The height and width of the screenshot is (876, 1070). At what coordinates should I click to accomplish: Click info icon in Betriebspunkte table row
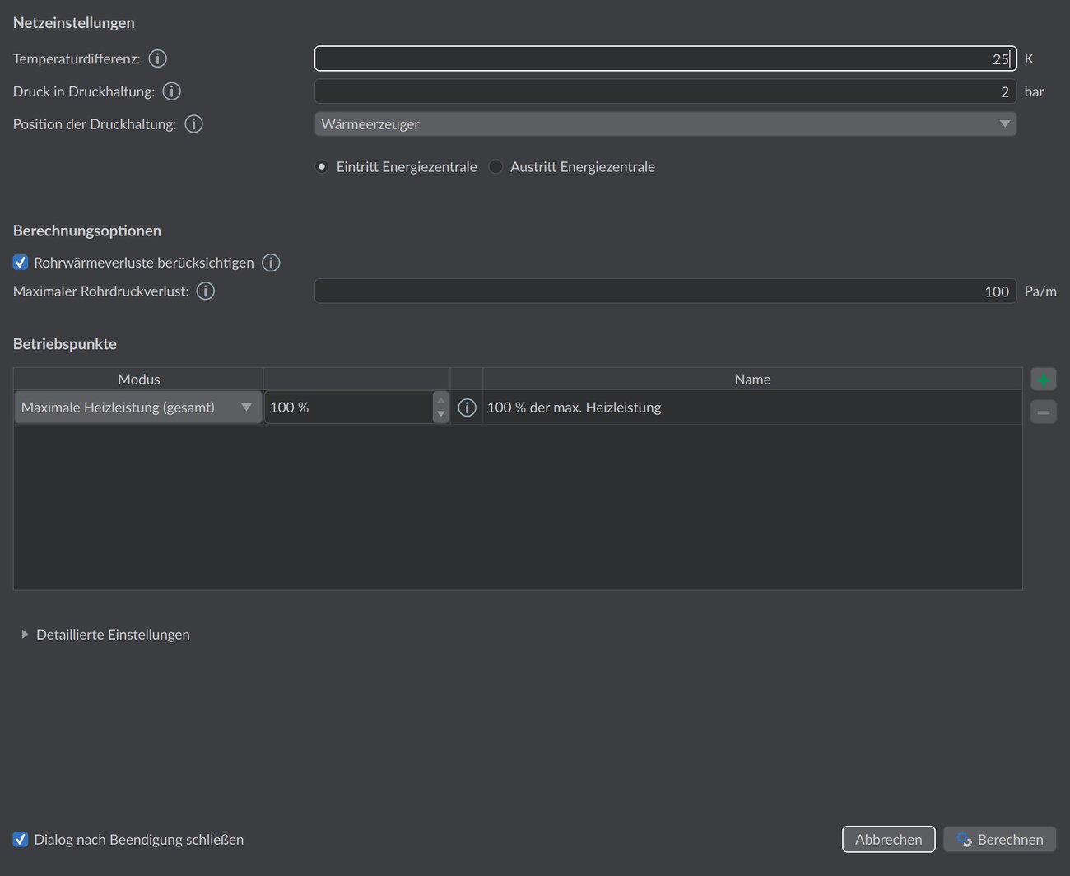tap(467, 408)
